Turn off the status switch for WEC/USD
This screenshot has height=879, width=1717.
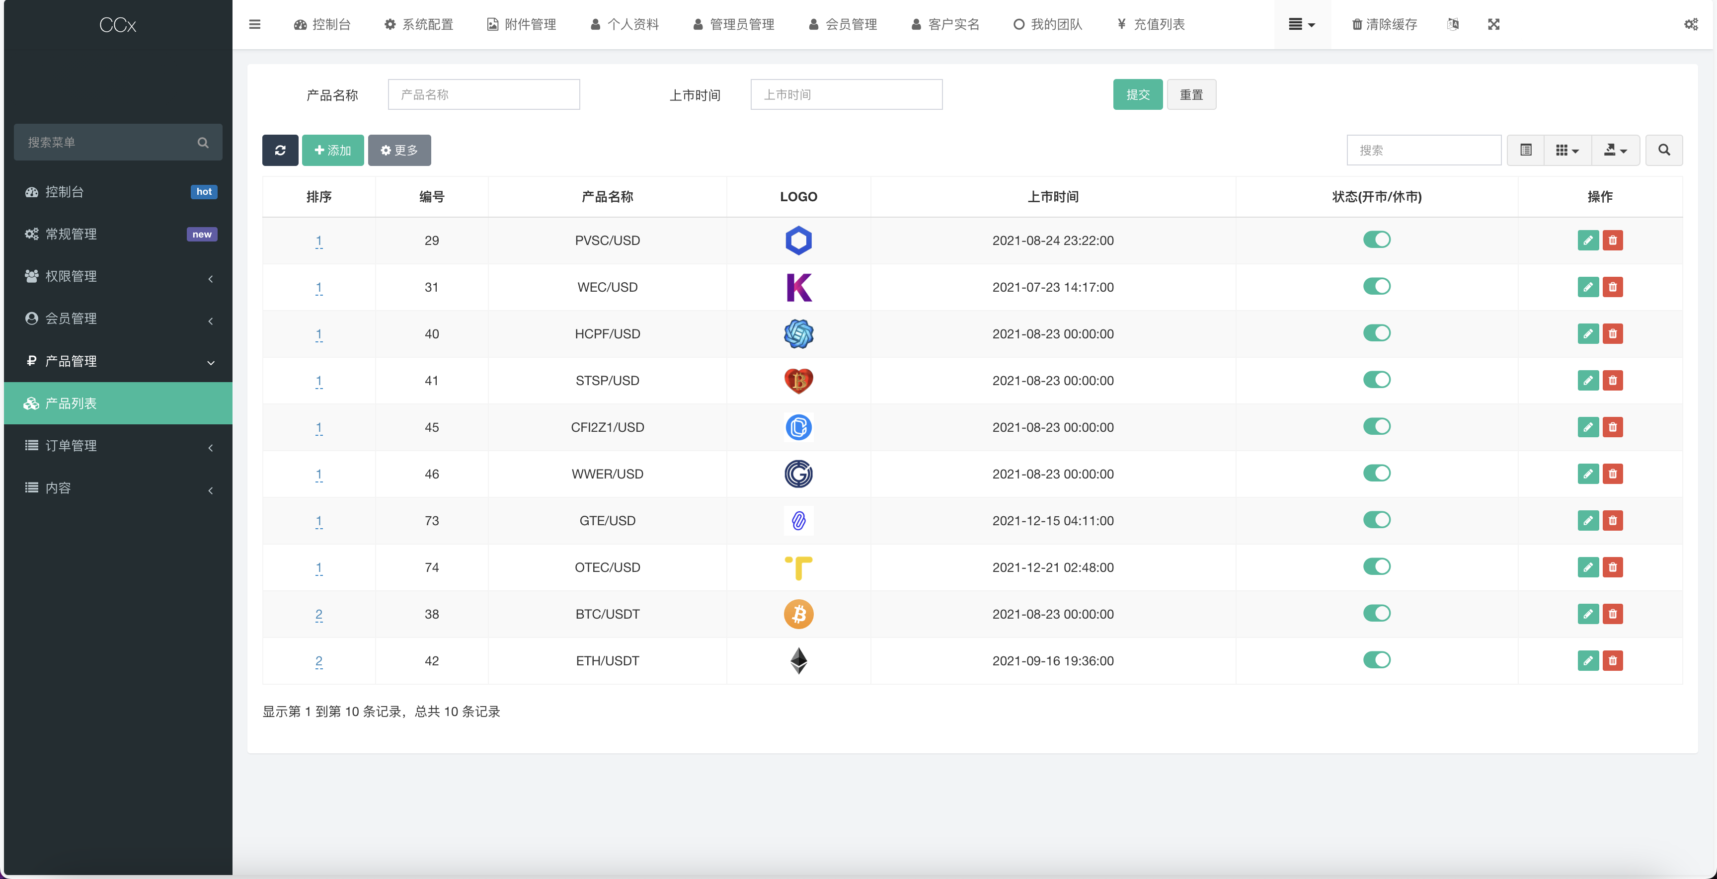pyautogui.click(x=1377, y=287)
